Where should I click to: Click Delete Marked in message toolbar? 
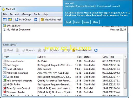click(x=82, y=50)
